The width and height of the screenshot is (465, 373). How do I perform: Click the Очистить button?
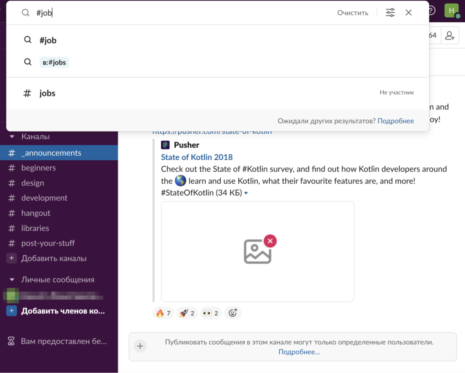352,13
